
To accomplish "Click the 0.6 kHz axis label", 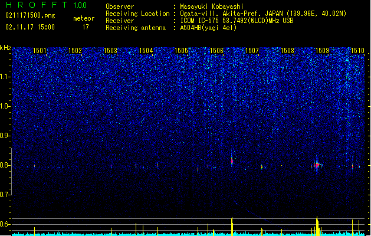I will pyautogui.click(x=5, y=224).
